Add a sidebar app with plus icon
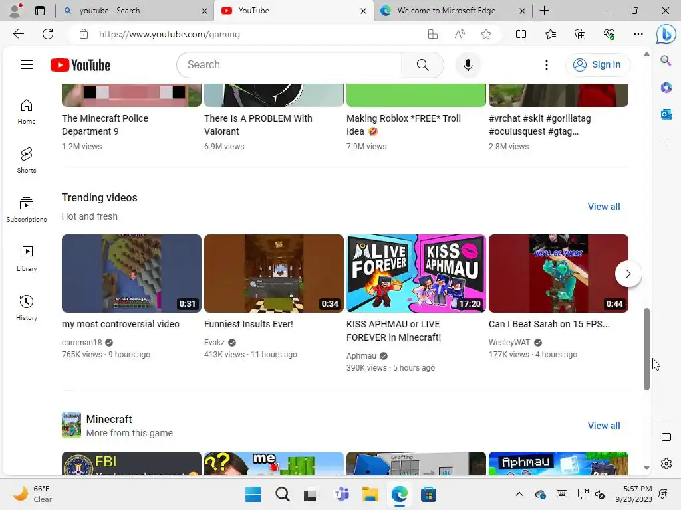The width and height of the screenshot is (681, 510). (x=666, y=143)
